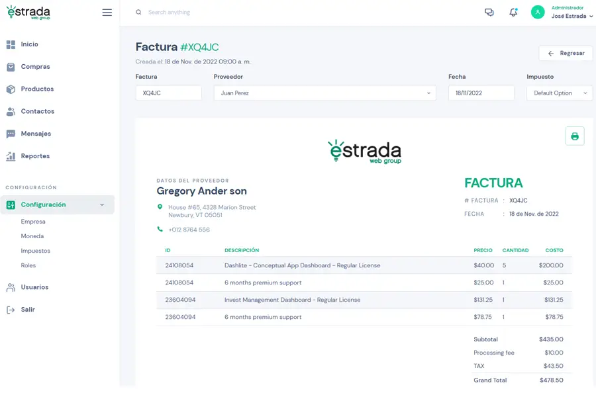Open Contactos menu item
The image size is (596, 397).
pyautogui.click(x=38, y=111)
